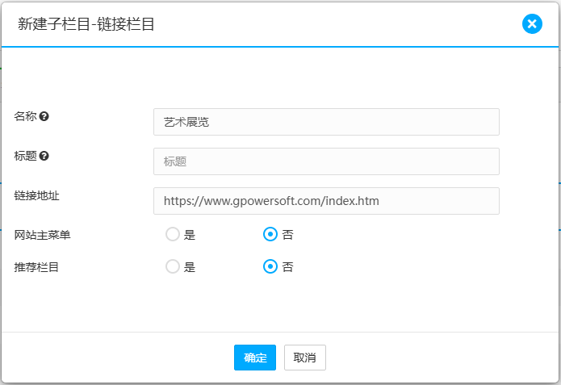Screen dimensions: 561x385
Task: Enable 推荐栏目 by choosing 是 radio
Action: tap(172, 266)
